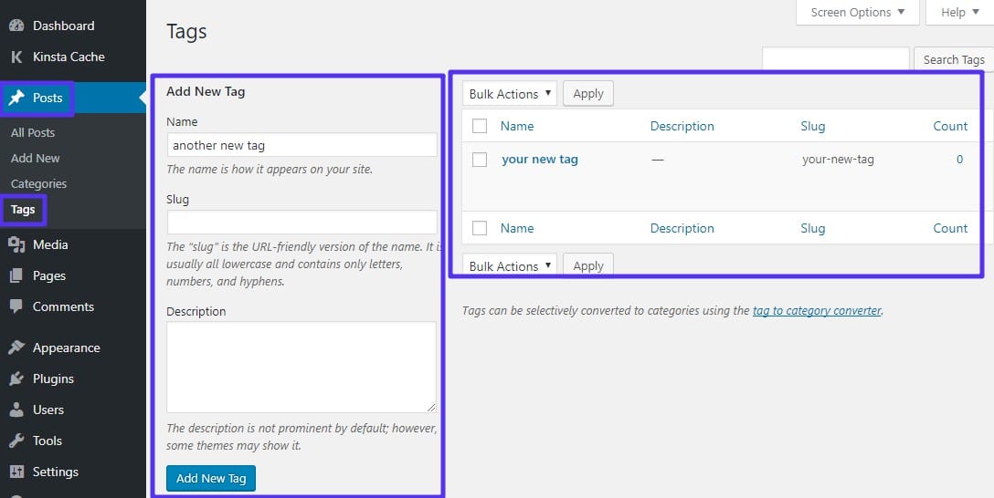
Task: Toggle the select-all checkbox in table footer
Action: [480, 229]
